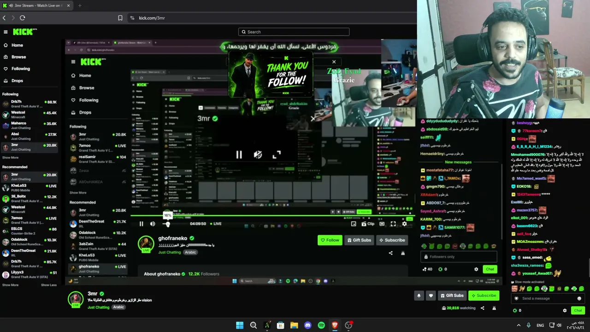Switch the ENG input language in the system tray
The width and height of the screenshot is (590, 332).
click(540, 325)
